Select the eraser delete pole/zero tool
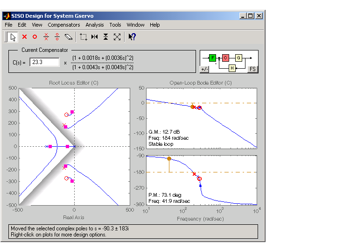Screen dimensions: 350x243 [69, 36]
